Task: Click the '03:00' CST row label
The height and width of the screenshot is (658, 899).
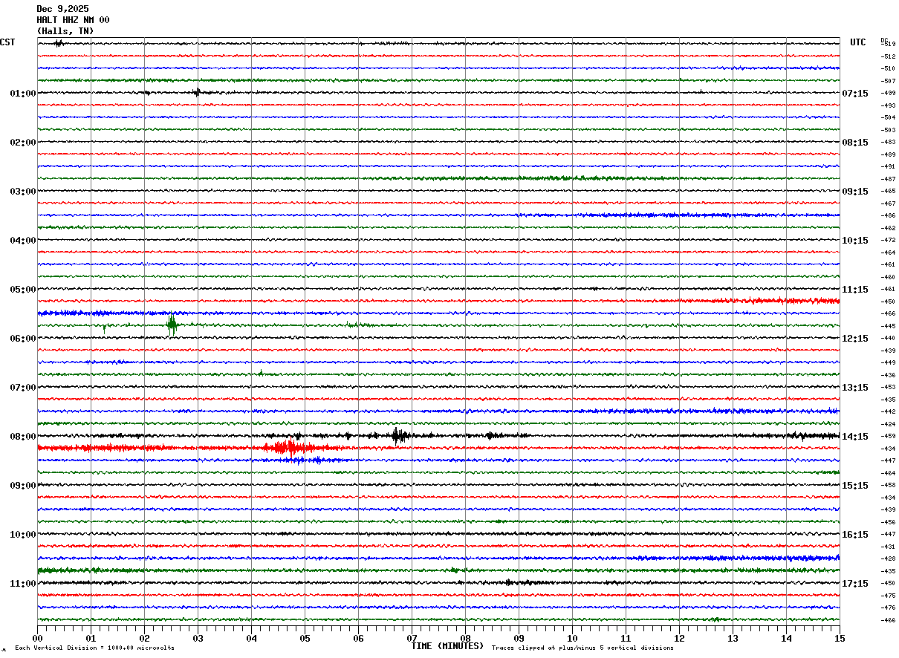Action: 23,191
